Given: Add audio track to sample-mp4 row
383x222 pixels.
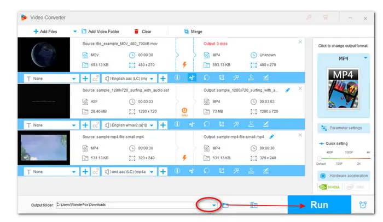Looking at the screenshot, I should coord(163,172).
